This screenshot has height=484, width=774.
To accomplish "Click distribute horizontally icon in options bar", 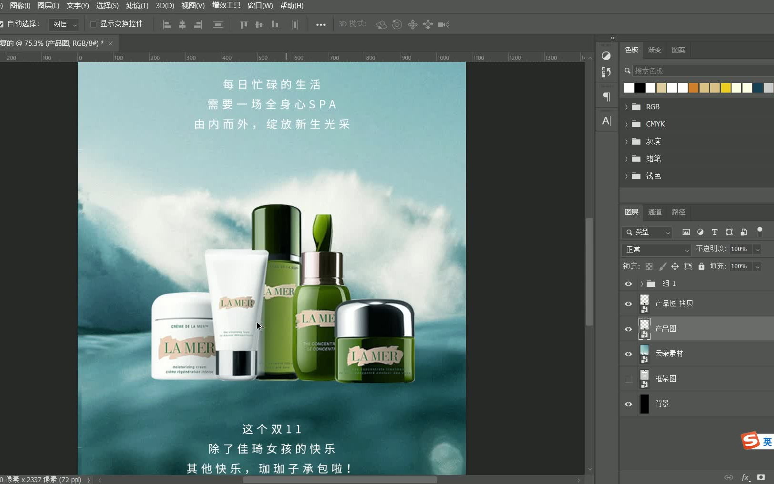I will pos(295,24).
